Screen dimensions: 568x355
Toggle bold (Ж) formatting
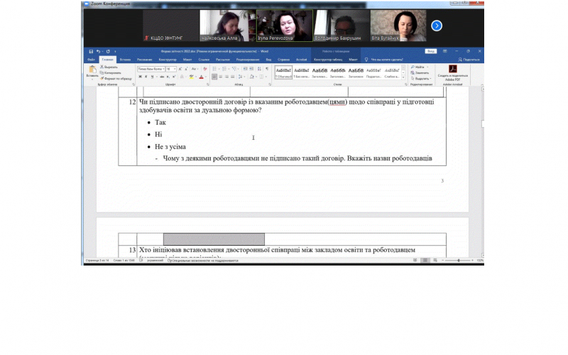pos(140,77)
